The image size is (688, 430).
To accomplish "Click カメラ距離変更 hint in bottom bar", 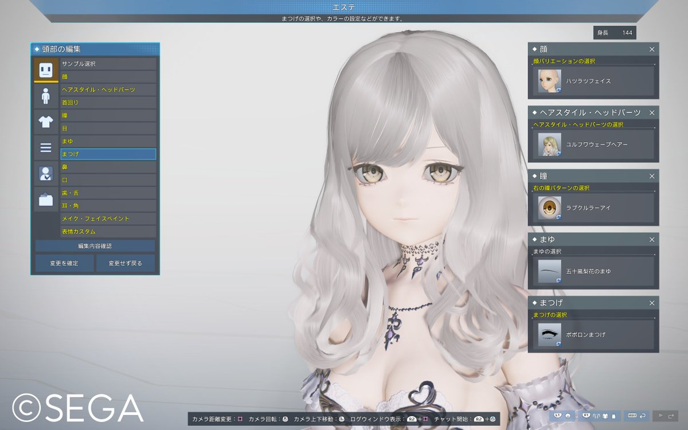I will [x=218, y=419].
